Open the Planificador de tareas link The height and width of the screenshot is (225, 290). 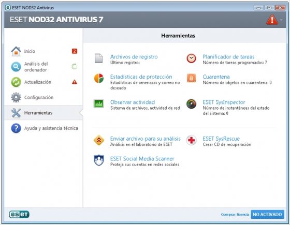click(x=228, y=57)
